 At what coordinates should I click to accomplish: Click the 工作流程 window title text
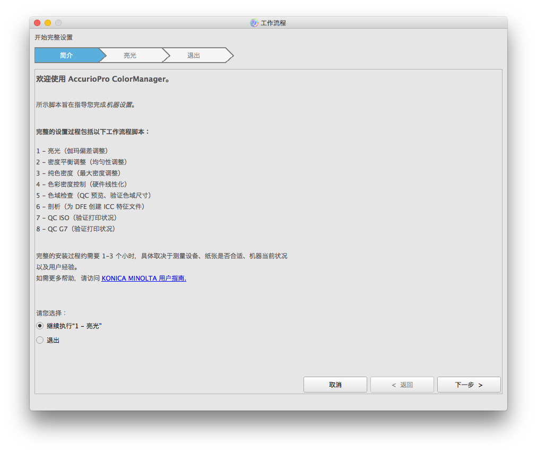(273, 23)
